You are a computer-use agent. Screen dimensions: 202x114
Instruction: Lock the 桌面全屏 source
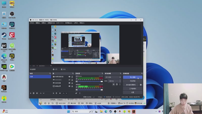click(72, 86)
